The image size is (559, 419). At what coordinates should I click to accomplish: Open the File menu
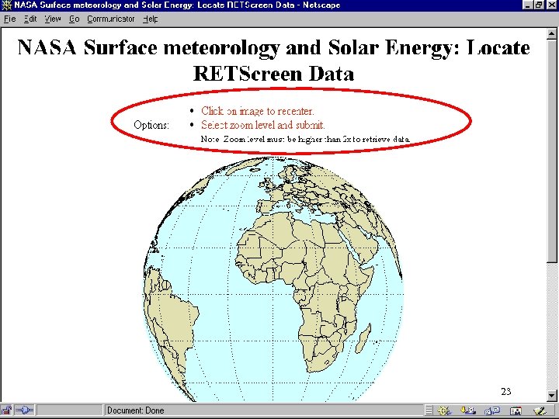9,19
